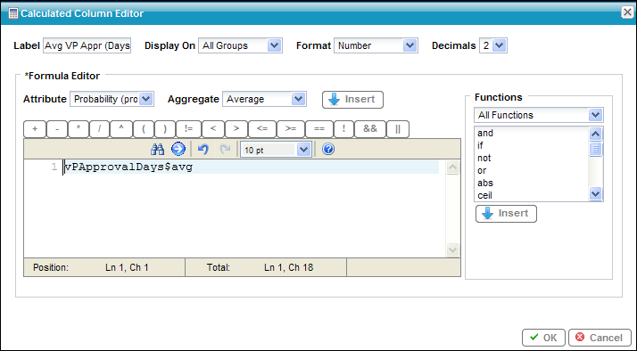637x351 pixels.
Task: Click formula editor scroll down arrow
Action: [452, 249]
